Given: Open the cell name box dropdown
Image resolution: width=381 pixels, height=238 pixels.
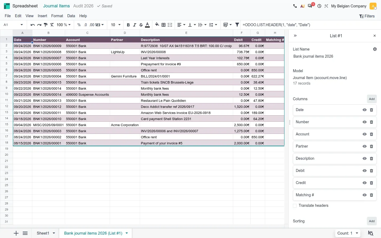Looking at the screenshot, I should 22,25.
